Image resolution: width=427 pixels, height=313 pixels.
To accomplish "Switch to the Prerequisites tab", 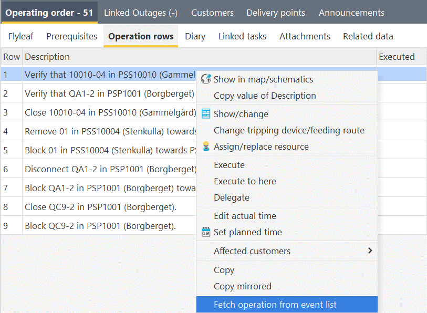I will click(x=71, y=36).
